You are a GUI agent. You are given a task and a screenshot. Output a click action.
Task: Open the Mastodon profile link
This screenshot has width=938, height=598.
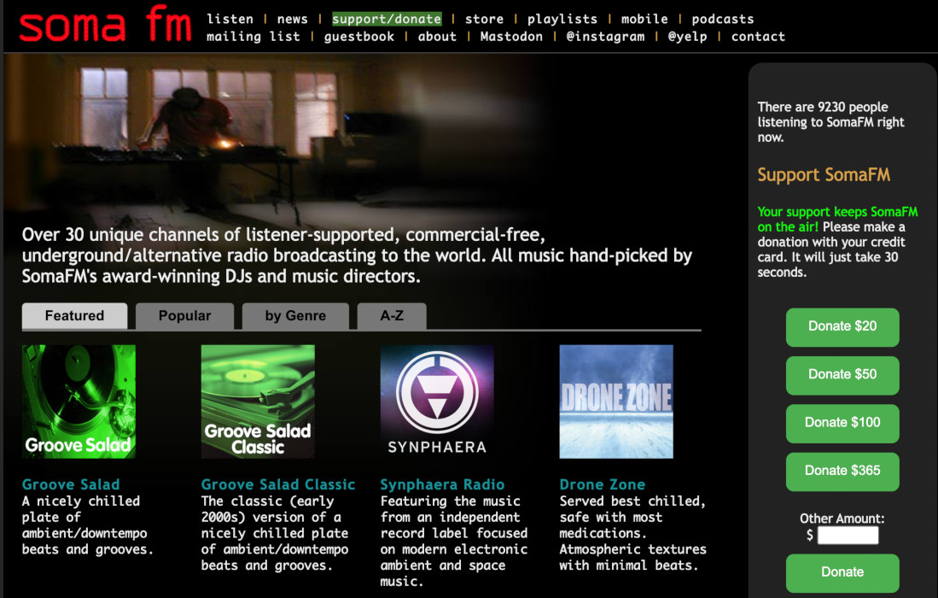click(x=511, y=37)
